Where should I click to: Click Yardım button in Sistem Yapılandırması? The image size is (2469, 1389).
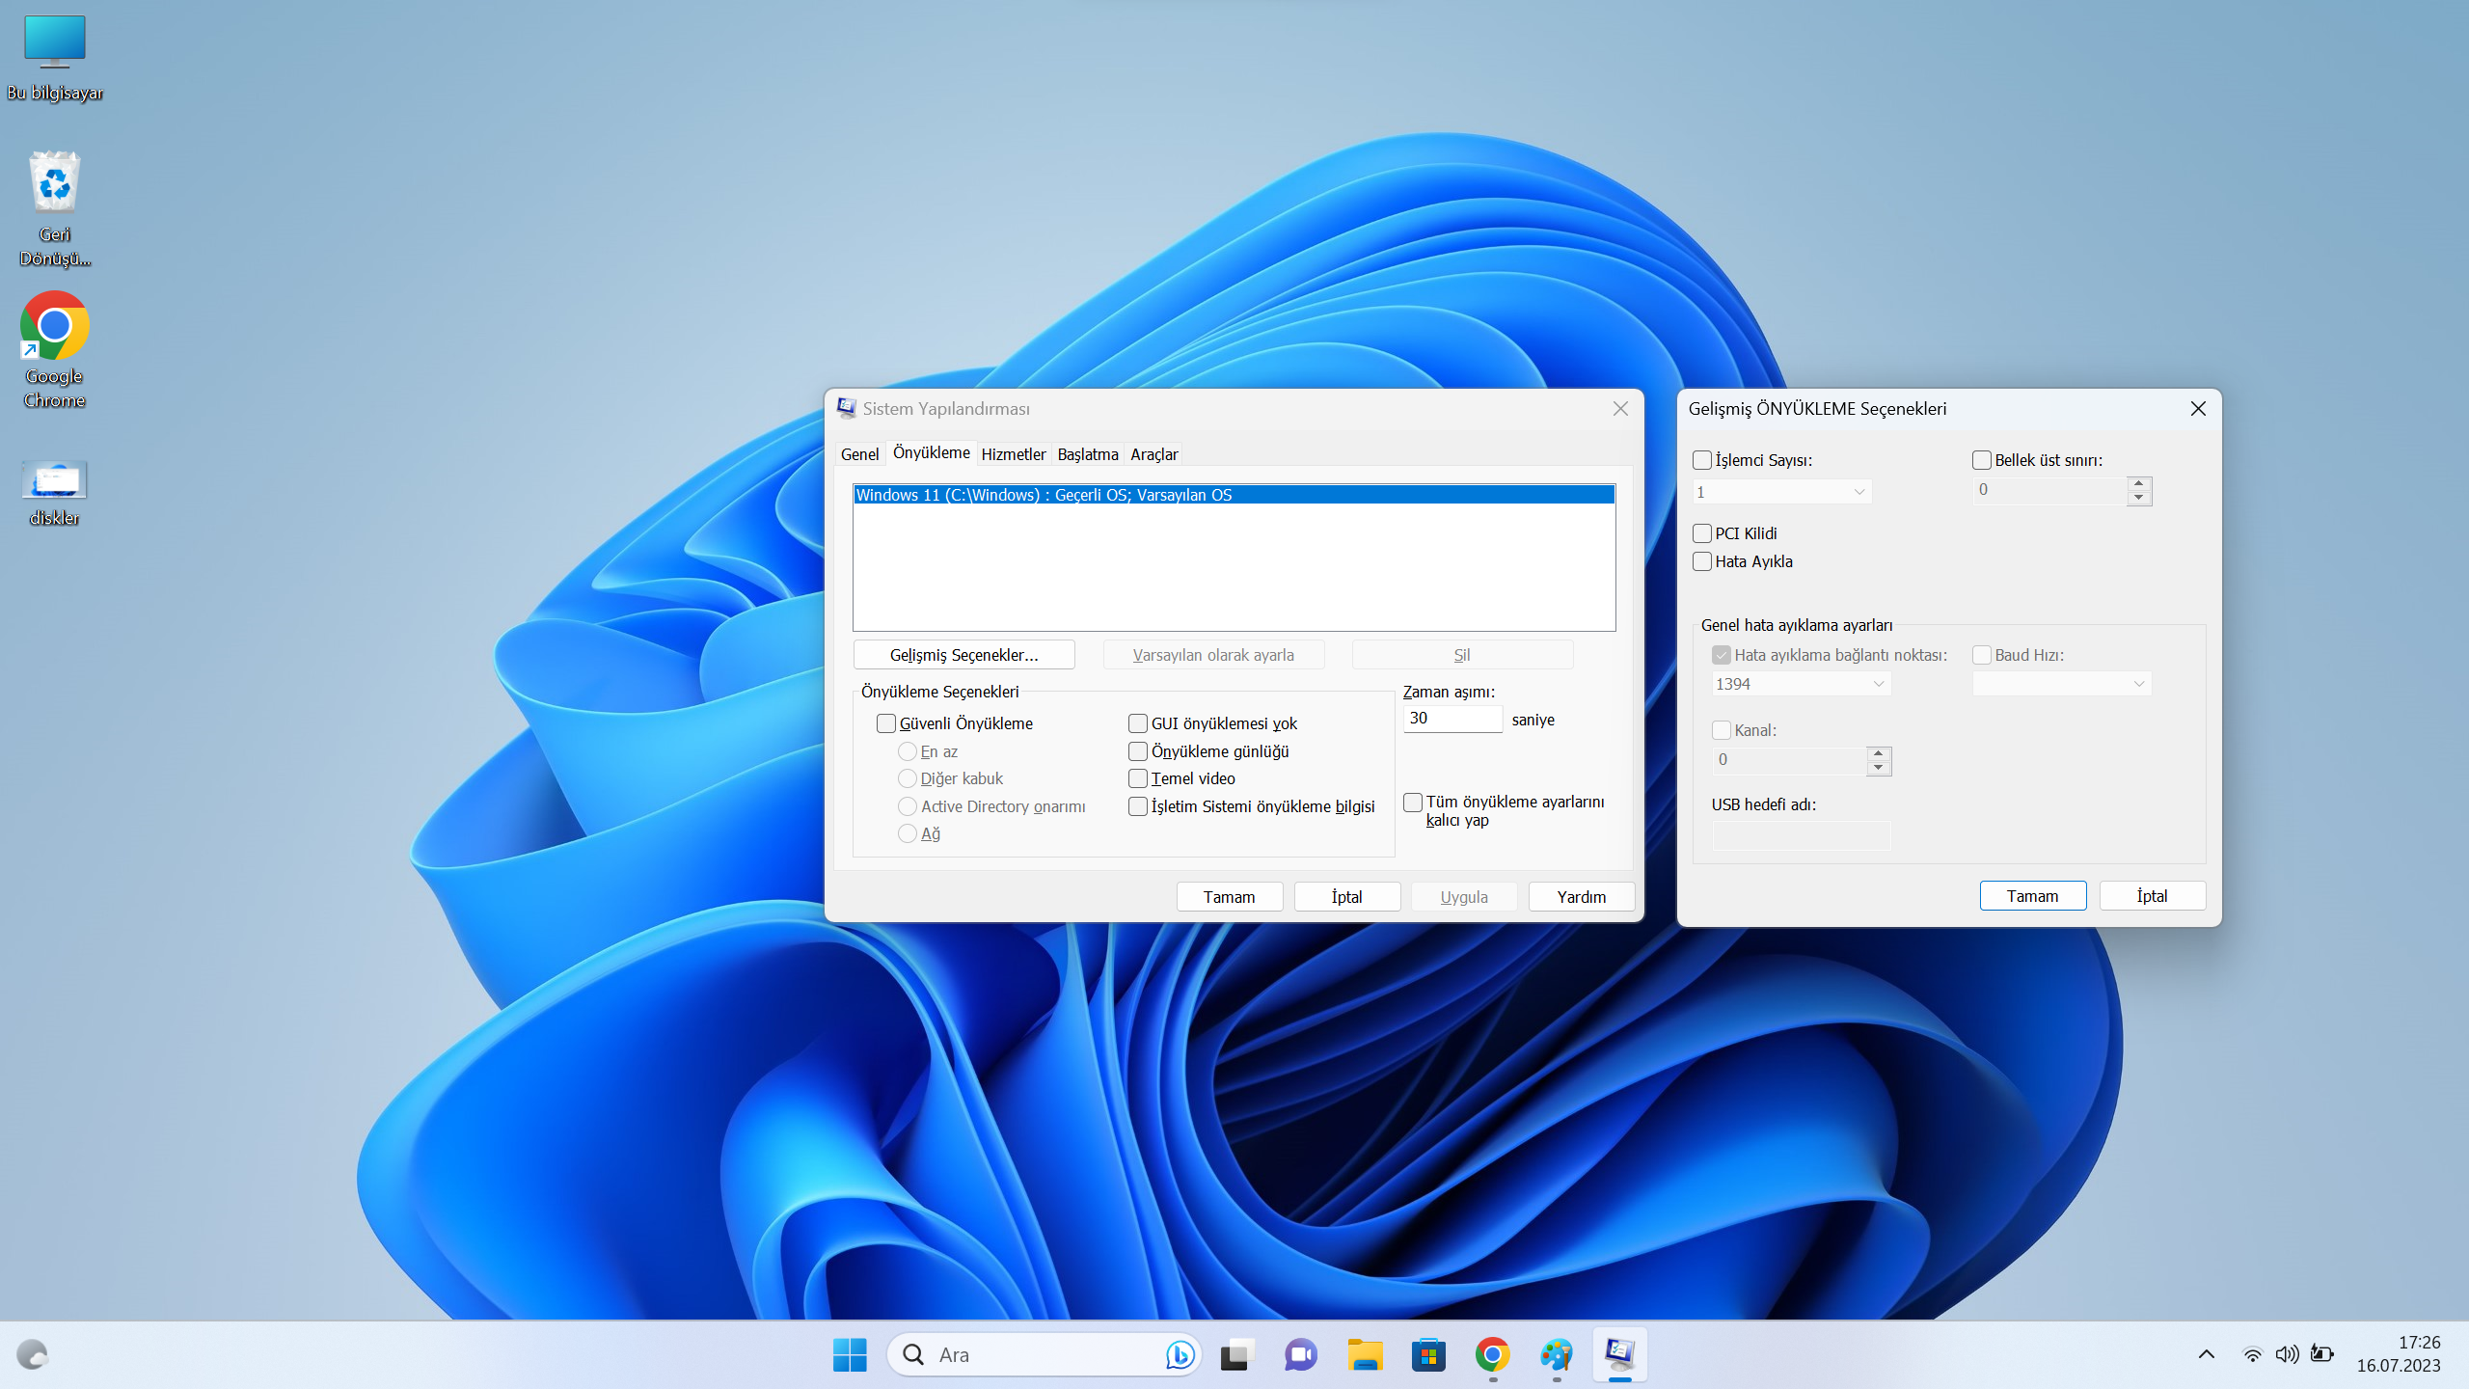(1581, 897)
